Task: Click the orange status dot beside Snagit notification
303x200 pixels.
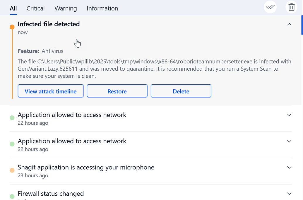Action: click(x=12, y=170)
